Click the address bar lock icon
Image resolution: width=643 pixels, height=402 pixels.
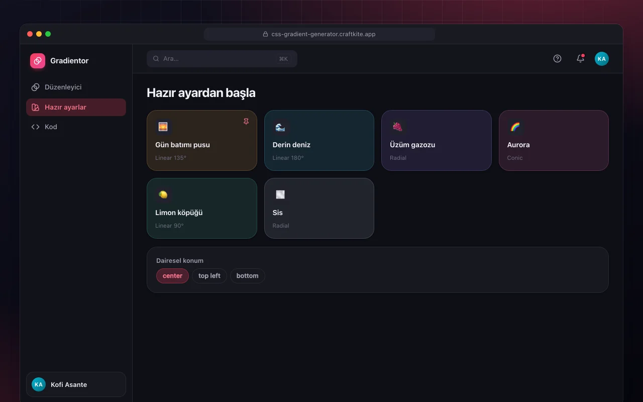pos(266,34)
